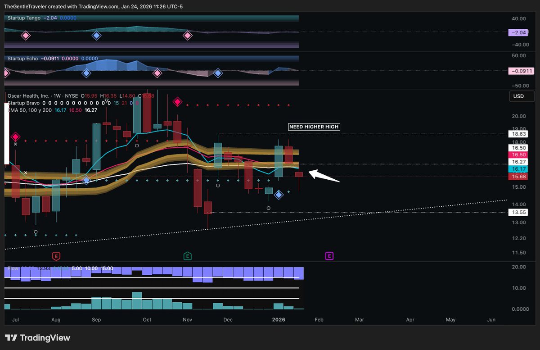Click the cyan 16.17 value in the EMA legend
This screenshot has width=540, height=350.
click(61, 109)
